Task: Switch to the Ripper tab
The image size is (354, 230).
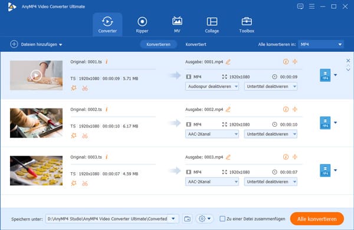Action: pos(142,25)
